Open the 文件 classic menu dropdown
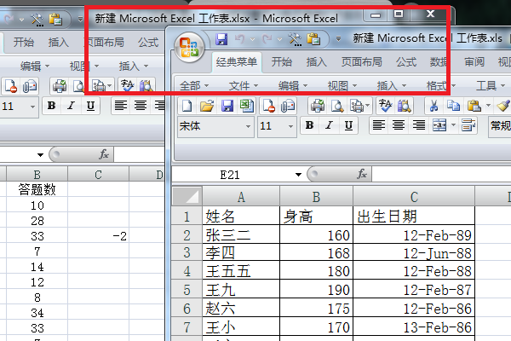 coord(244,86)
